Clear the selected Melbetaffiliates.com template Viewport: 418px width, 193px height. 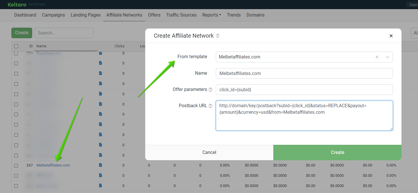(x=377, y=57)
